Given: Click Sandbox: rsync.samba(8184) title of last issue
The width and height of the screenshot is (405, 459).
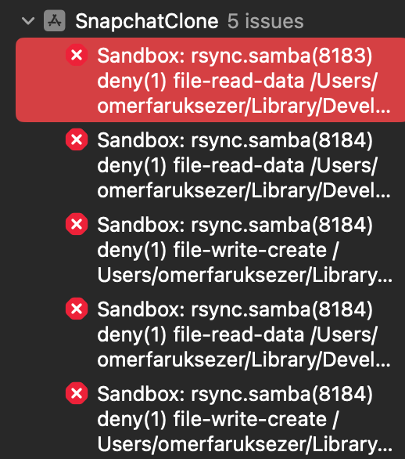Looking at the screenshot, I should (235, 394).
